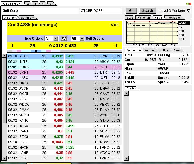Image resolution: width=194 pixels, height=164 pixels.
Task: Switch to tab 3
Action: 36,3
